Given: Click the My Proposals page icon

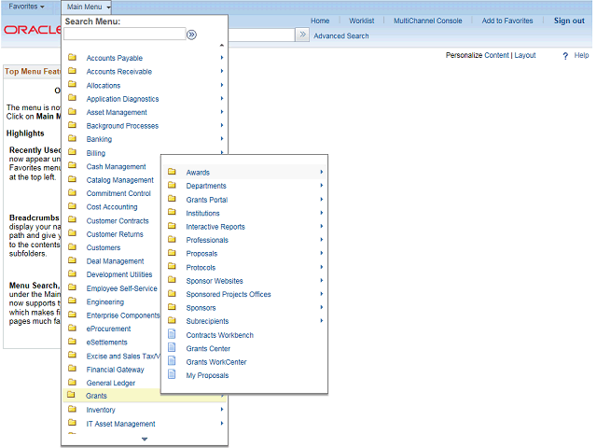Looking at the screenshot, I should pyautogui.click(x=171, y=375).
